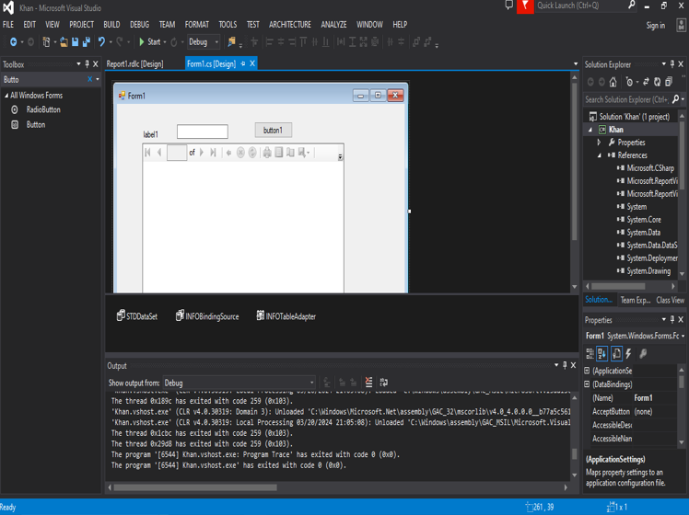Open the Debug configuration dropdown
Screen dimensions: 689x515
pos(204,42)
